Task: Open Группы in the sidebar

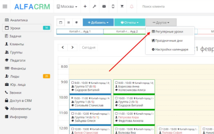Action: (x=27, y=52)
